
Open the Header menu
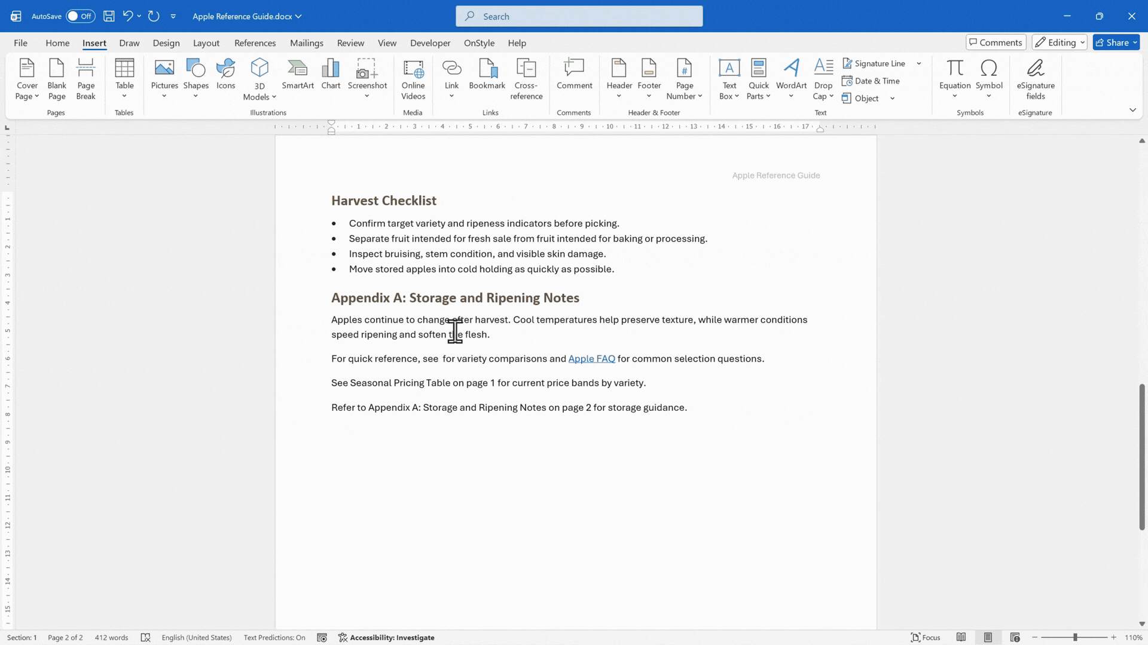click(619, 79)
